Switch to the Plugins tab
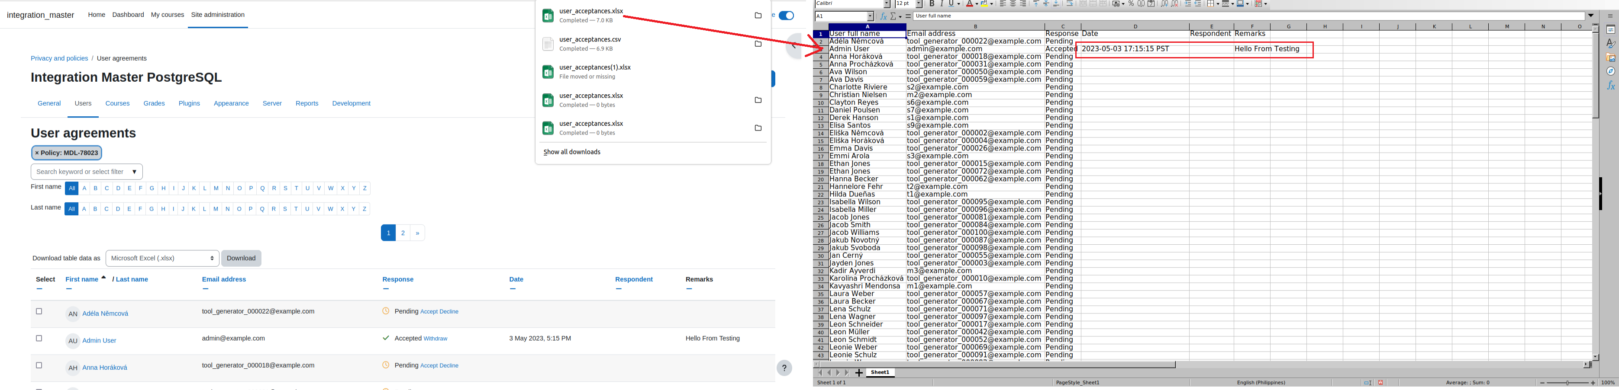Viewport: 1619px width, 390px height. pyautogui.click(x=189, y=104)
